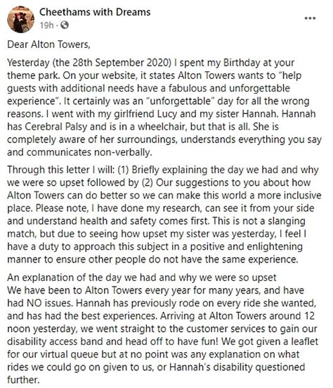Select the text '28th September 2020'
Screen dimensions: 333x388
120,63
